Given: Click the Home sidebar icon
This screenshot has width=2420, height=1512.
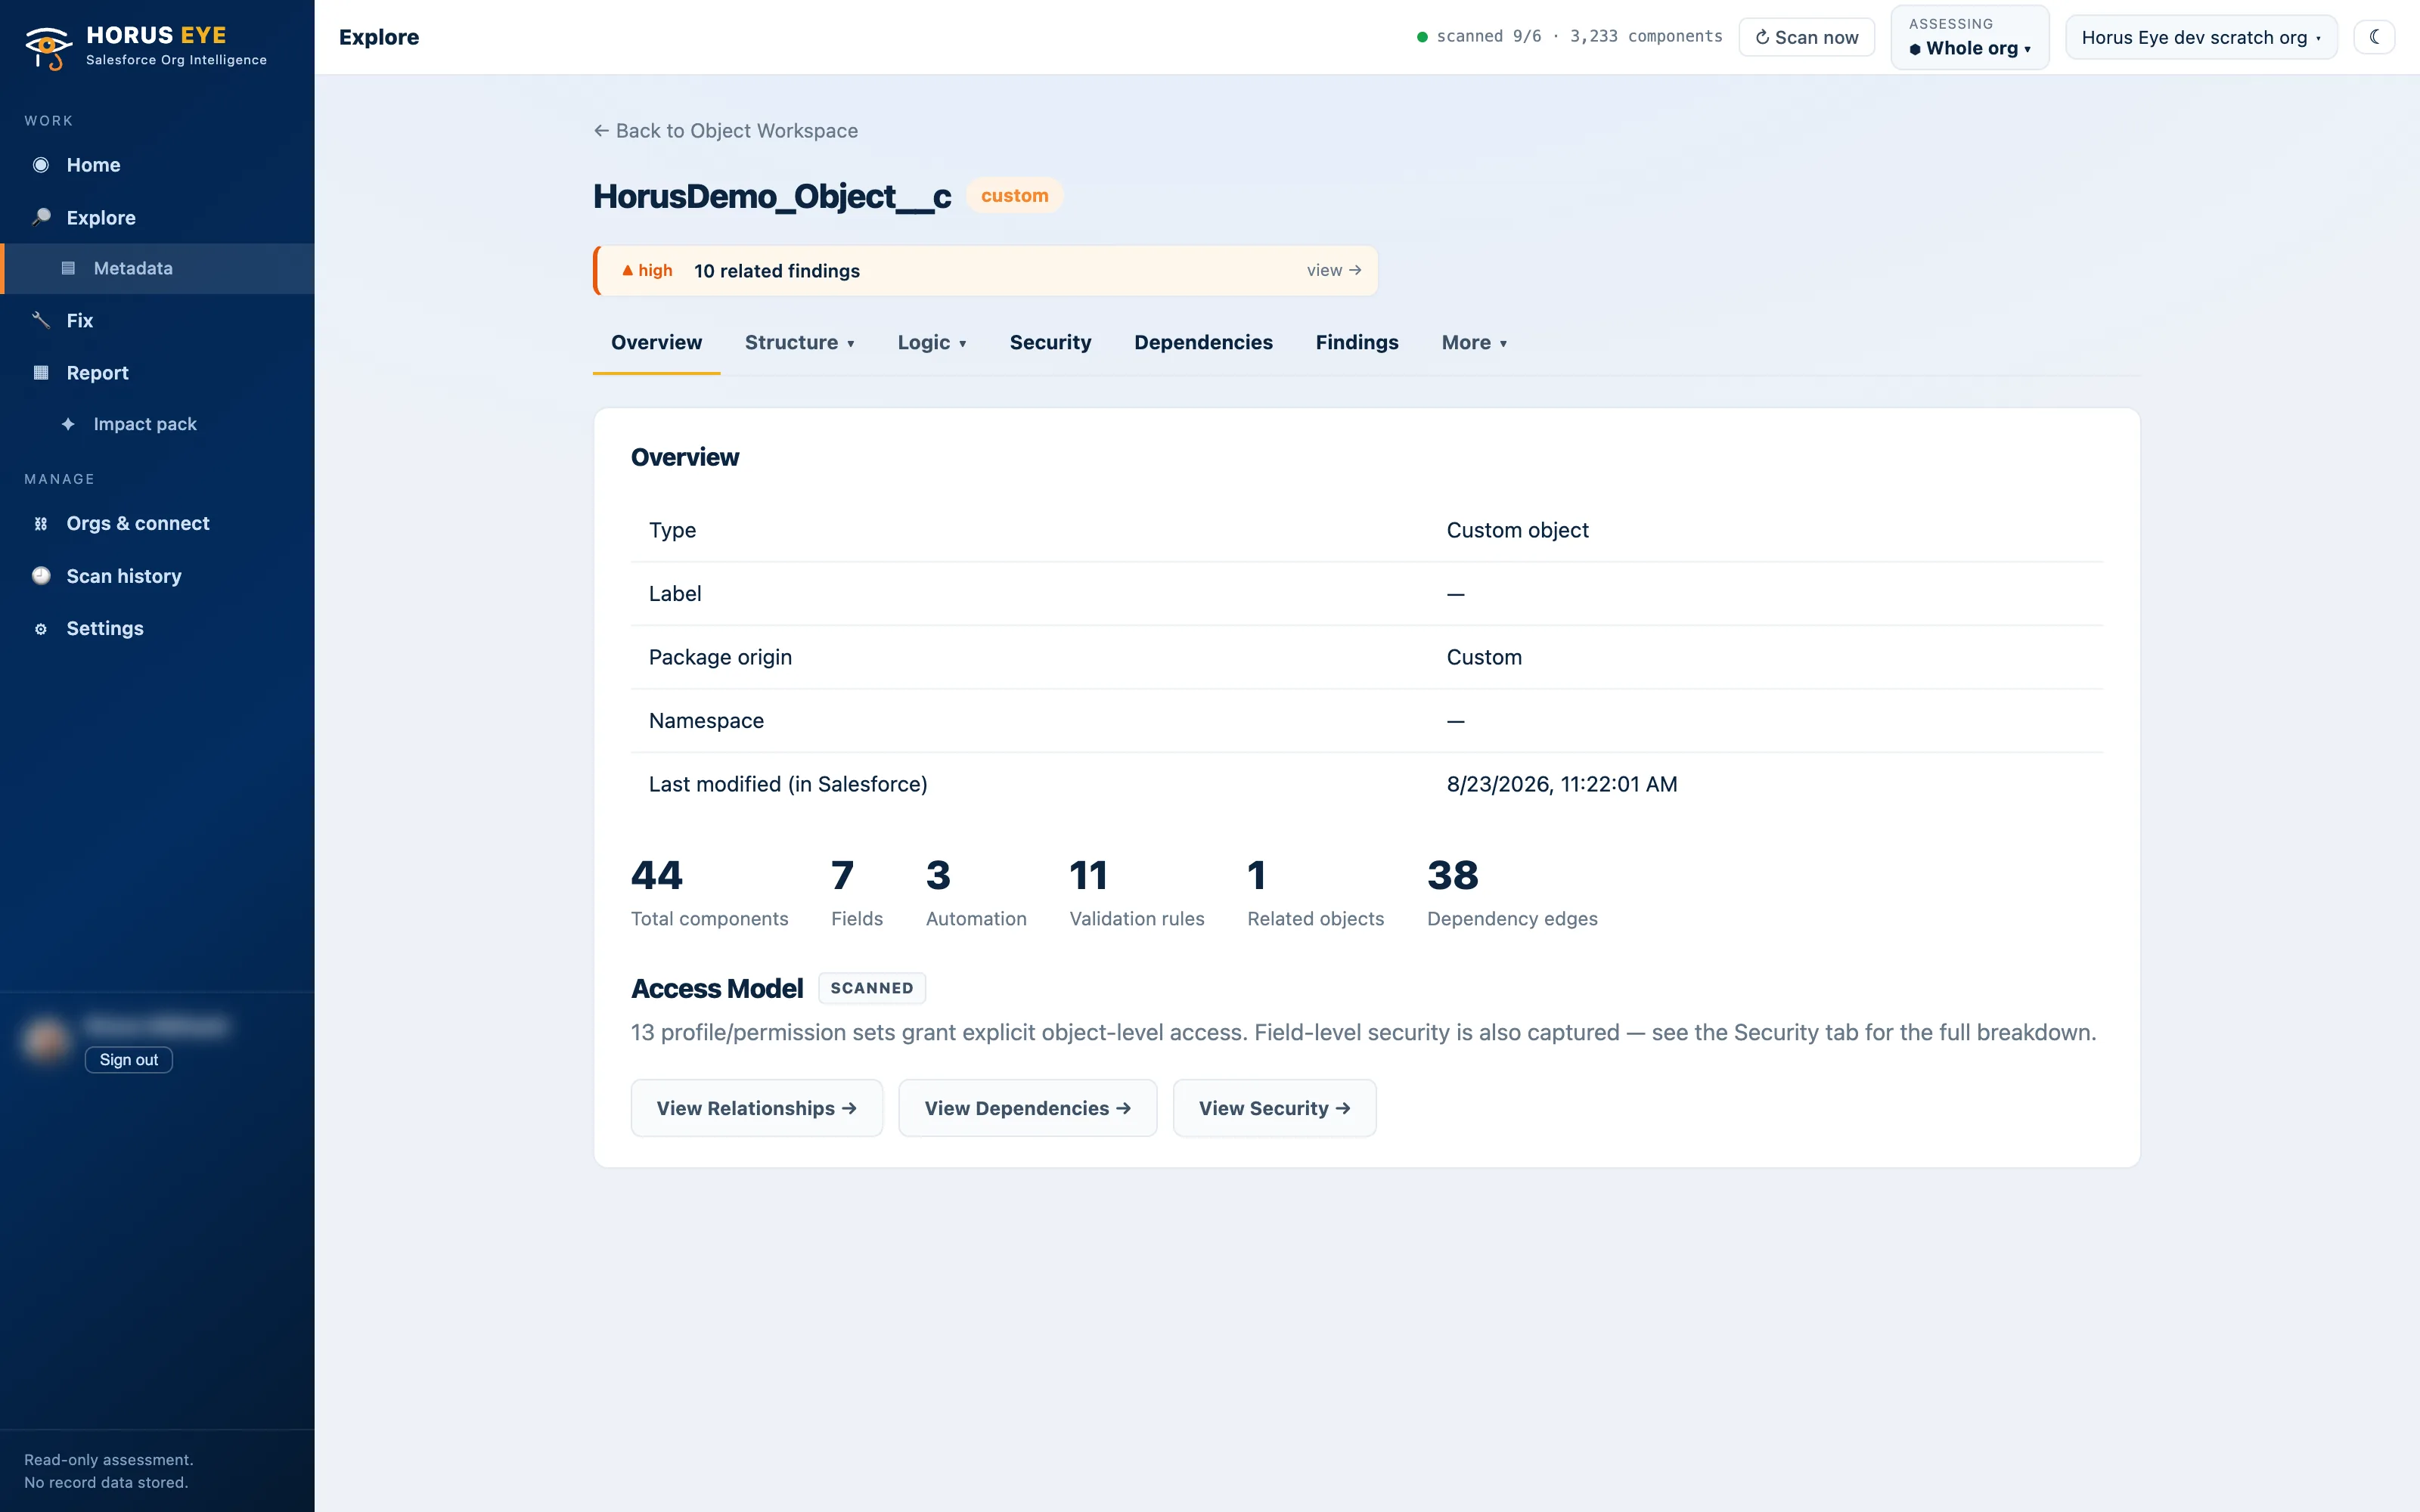Looking at the screenshot, I should click(41, 165).
